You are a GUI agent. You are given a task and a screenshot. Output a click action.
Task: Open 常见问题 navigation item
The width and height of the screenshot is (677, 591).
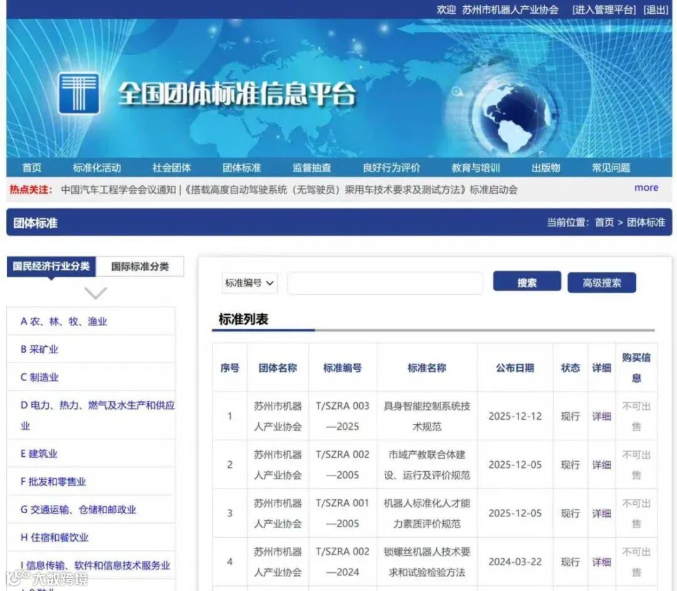[x=611, y=168]
